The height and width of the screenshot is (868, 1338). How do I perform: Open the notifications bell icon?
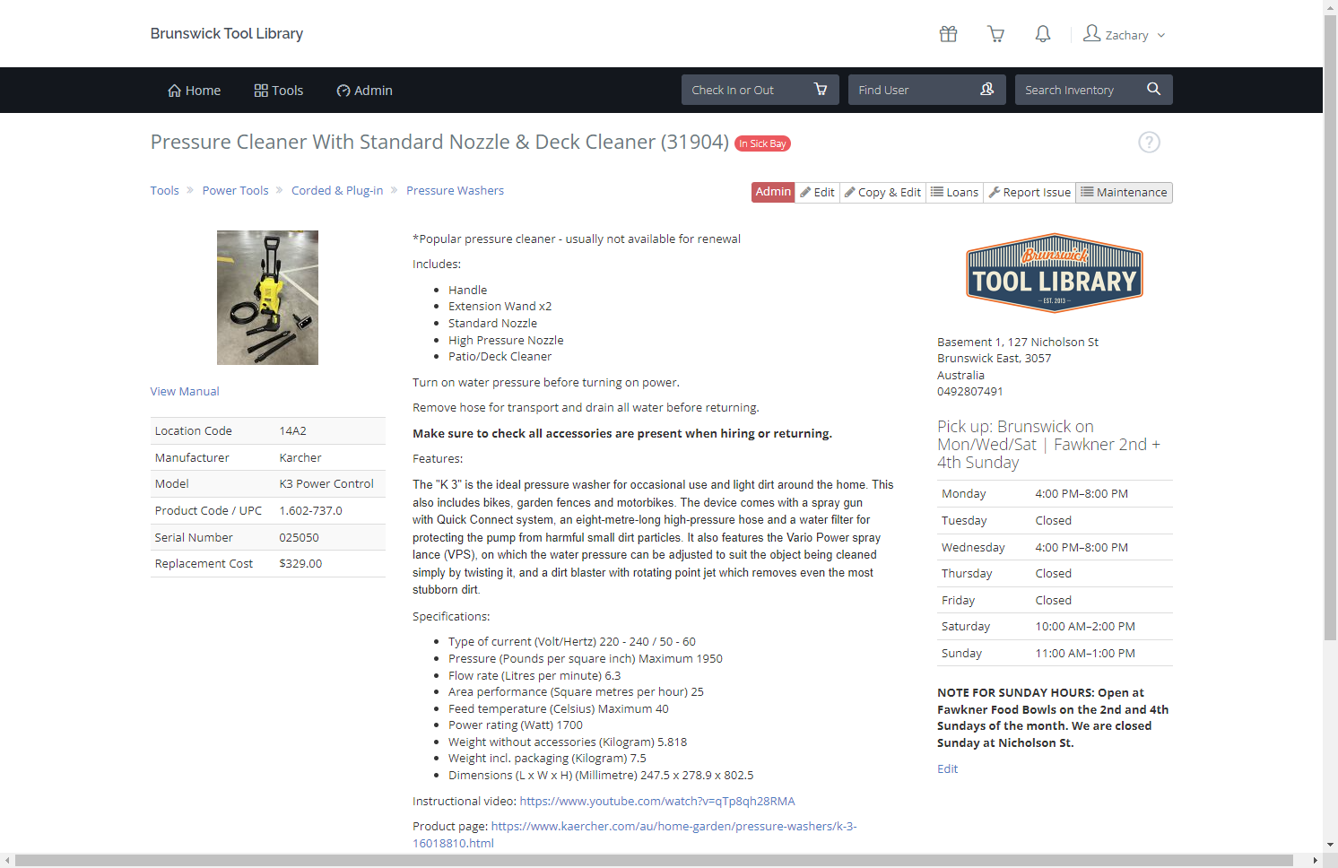coord(1043,34)
